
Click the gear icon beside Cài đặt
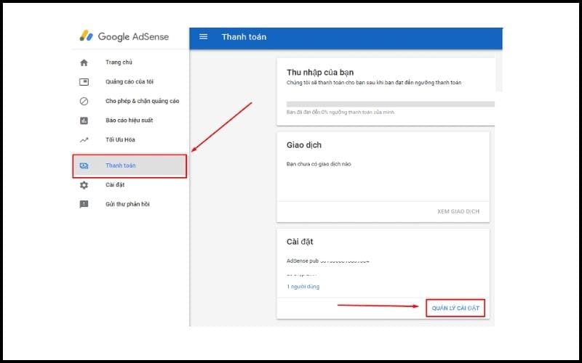pos(84,185)
